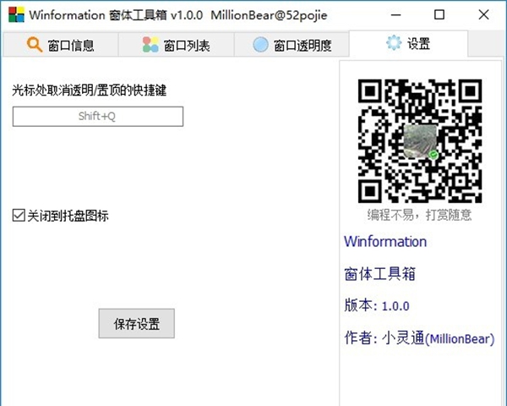
Task: Click the 版本: 1.0.0 text
Action: tap(377, 305)
